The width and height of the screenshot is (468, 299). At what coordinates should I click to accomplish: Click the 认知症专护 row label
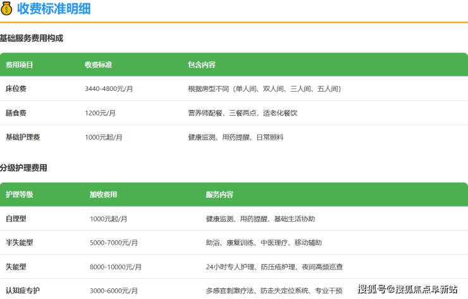23,290
